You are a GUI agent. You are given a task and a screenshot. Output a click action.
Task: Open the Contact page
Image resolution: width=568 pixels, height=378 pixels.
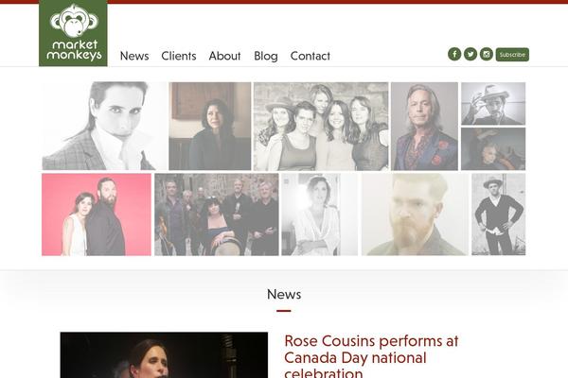click(311, 56)
